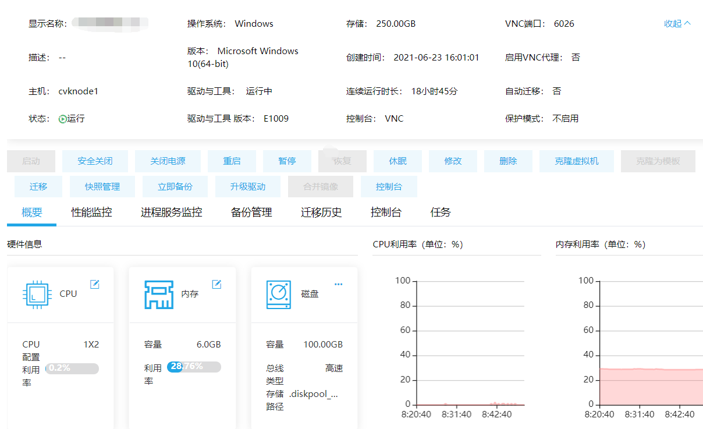Open the 迁移历史 tab
The height and width of the screenshot is (429, 703).
click(321, 212)
